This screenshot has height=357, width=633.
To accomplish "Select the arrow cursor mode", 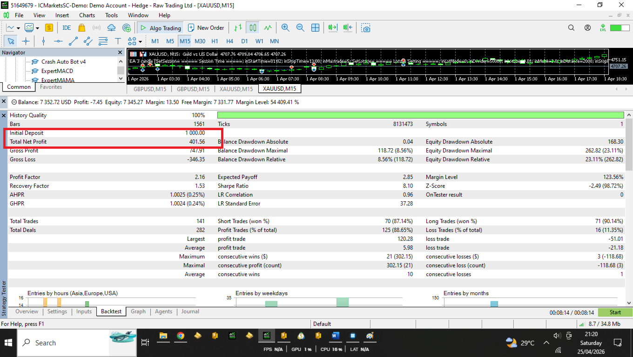I will (11, 41).
